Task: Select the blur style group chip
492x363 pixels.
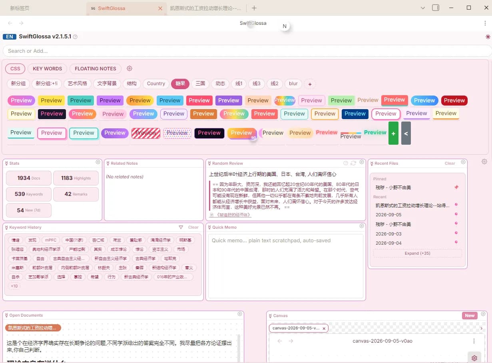Action: click(293, 84)
